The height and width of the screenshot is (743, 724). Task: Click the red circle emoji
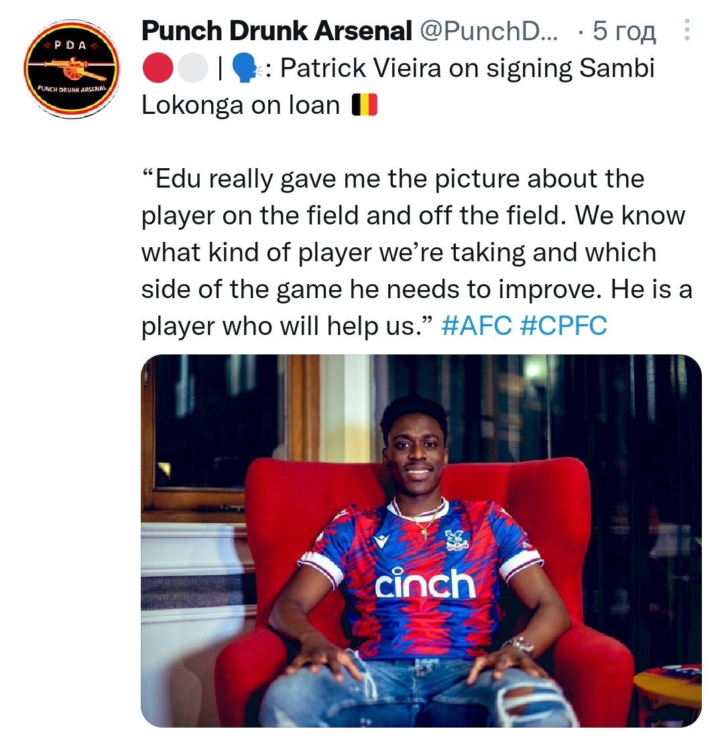click(x=158, y=69)
